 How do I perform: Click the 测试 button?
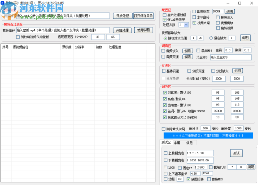click(236, 153)
